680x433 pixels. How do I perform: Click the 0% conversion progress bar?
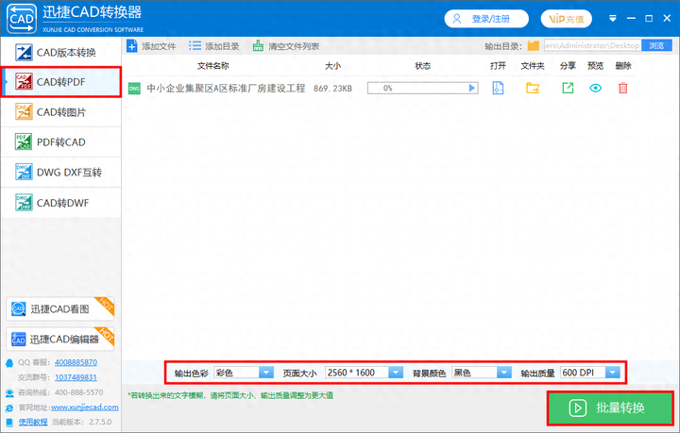[x=422, y=88]
